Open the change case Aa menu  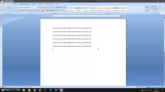(36, 10)
